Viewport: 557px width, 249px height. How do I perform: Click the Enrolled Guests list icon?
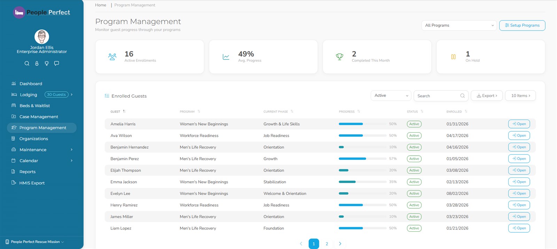(107, 96)
